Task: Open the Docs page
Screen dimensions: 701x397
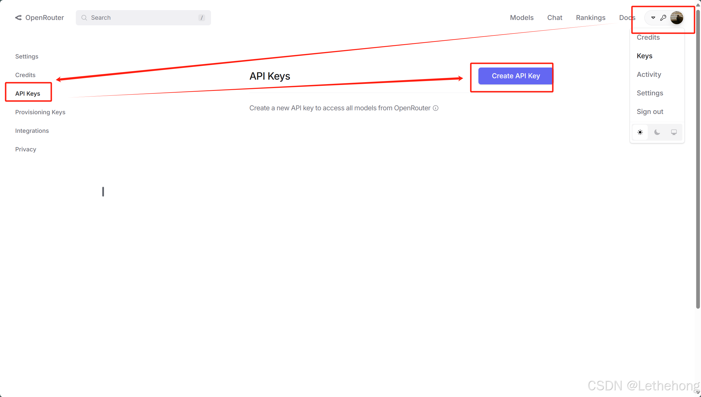Action: click(x=627, y=18)
